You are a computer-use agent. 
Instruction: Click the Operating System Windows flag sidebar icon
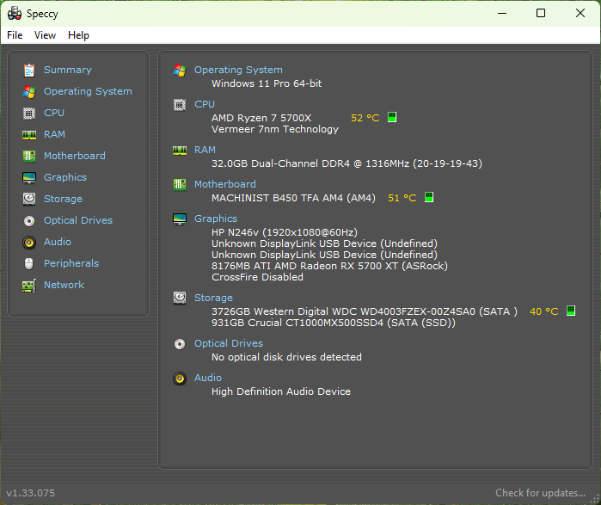pyautogui.click(x=29, y=92)
